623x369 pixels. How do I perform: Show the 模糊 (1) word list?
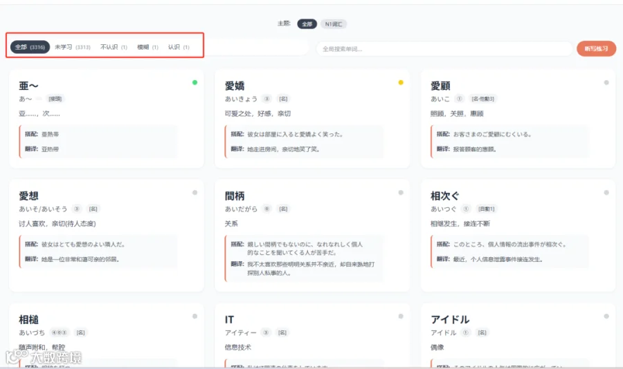[147, 47]
